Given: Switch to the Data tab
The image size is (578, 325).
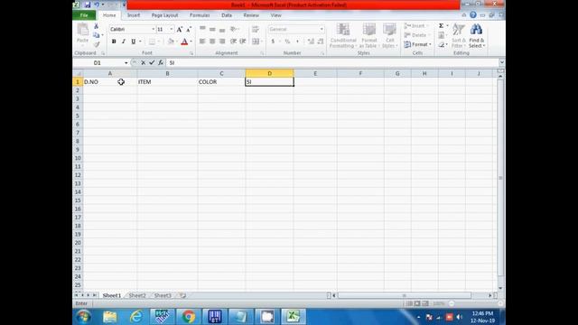Looking at the screenshot, I should 227,15.
